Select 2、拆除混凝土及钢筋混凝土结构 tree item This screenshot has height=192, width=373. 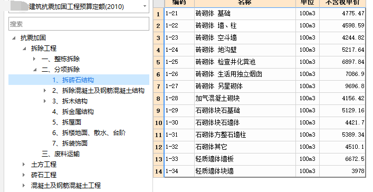coord(98,90)
